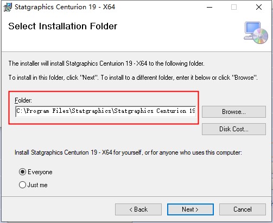Open the Browse... folder picker

234,112
